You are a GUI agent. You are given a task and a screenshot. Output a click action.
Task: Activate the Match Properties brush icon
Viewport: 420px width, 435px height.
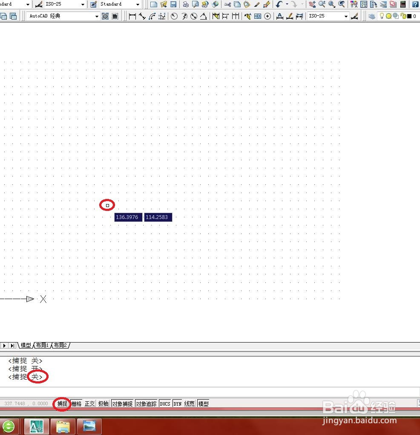(257, 4)
